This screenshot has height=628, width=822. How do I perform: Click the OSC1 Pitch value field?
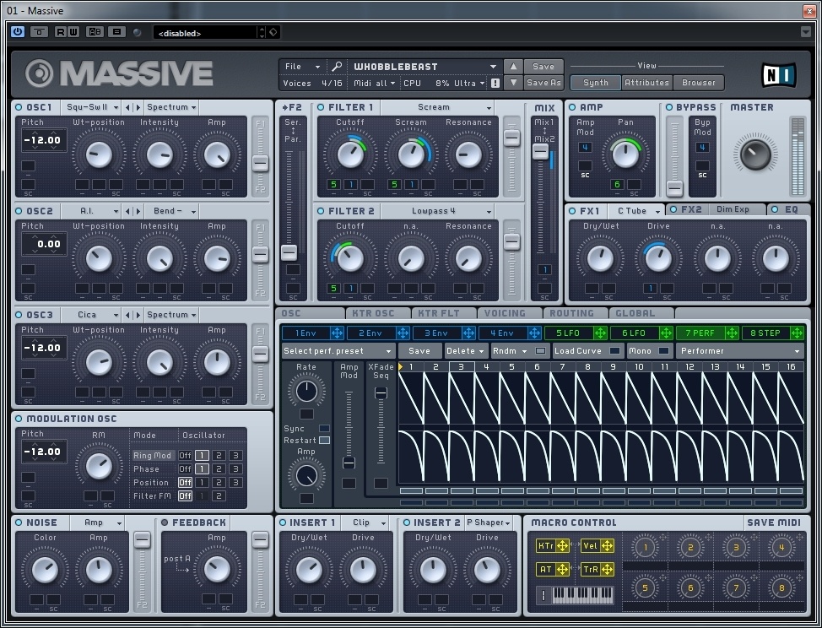click(44, 140)
